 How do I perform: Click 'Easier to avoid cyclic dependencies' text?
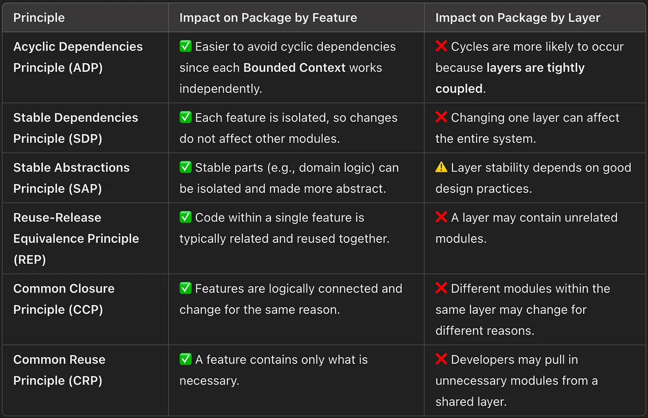coord(295,47)
